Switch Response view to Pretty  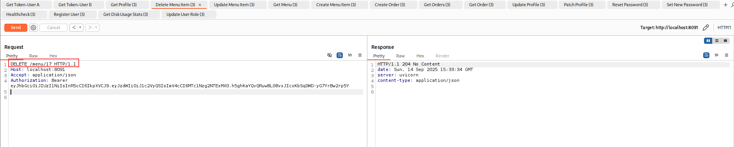379,56
